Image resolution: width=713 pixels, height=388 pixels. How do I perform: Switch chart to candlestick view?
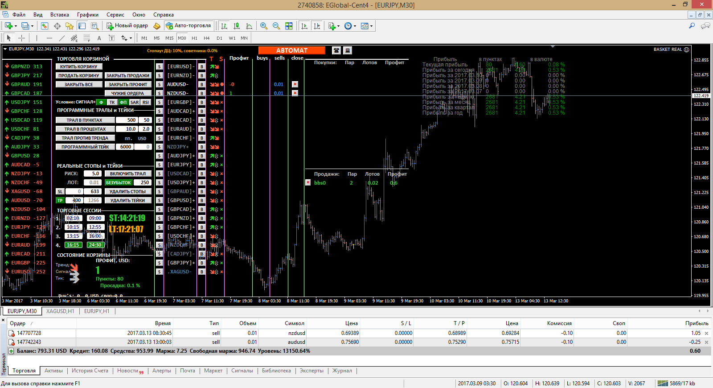coord(237,26)
